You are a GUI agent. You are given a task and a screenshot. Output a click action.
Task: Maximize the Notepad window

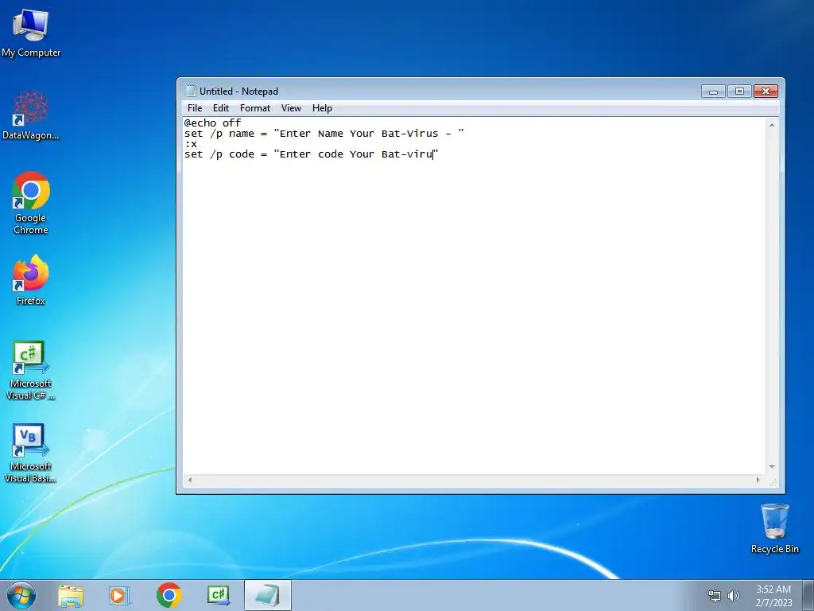[x=739, y=91]
